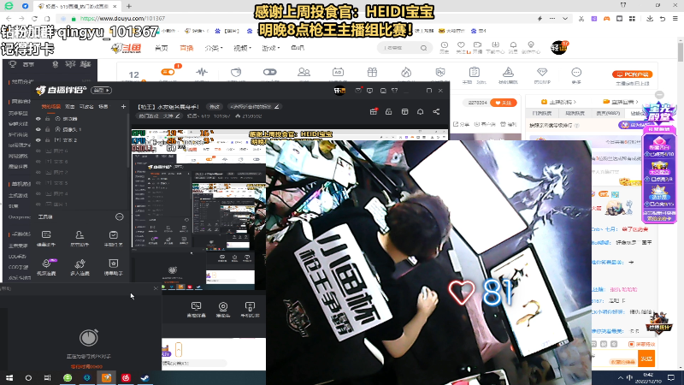Image resolution: width=684 pixels, height=385 pixels.
Task: Click the share icon in 直播伴侣 header
Action: click(436, 112)
